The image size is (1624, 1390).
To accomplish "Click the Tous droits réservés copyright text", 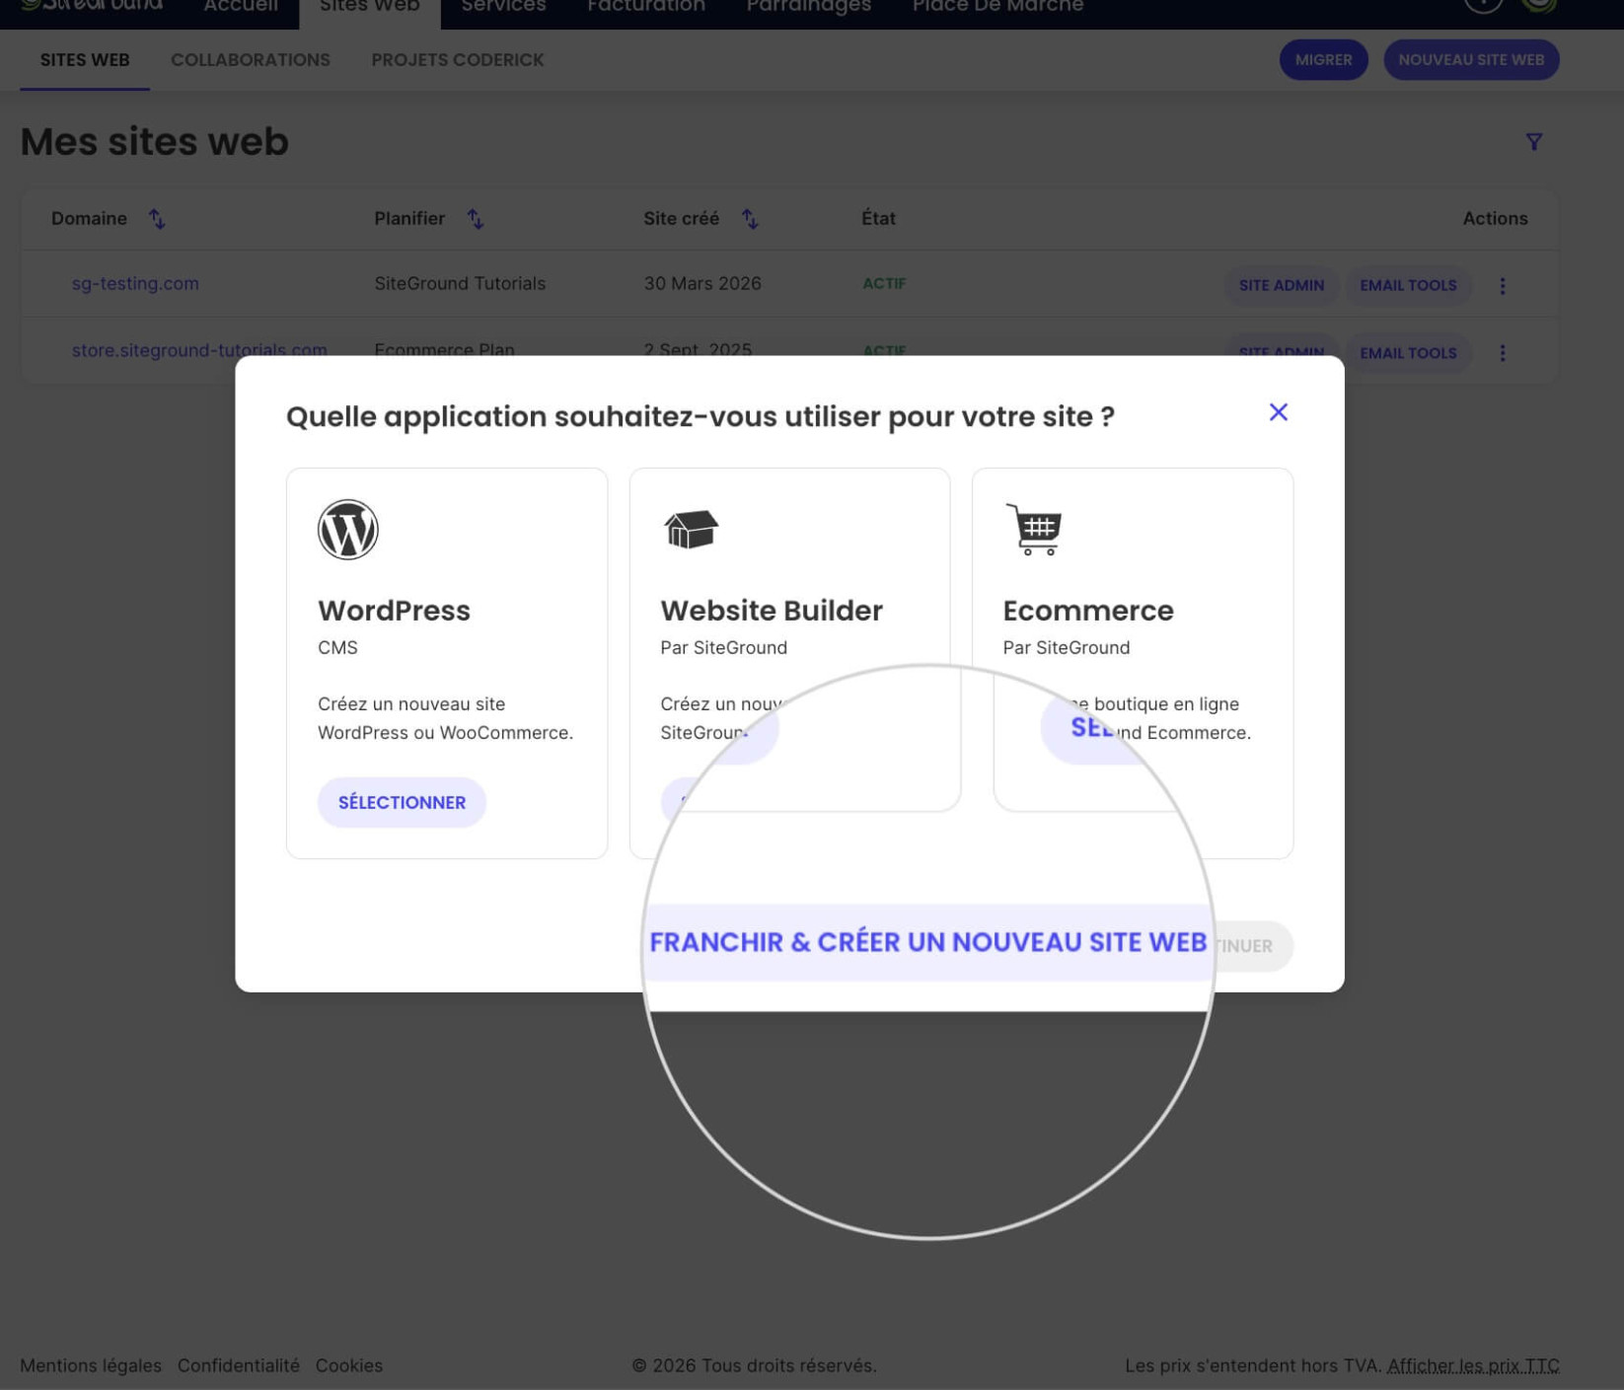I will [754, 1365].
